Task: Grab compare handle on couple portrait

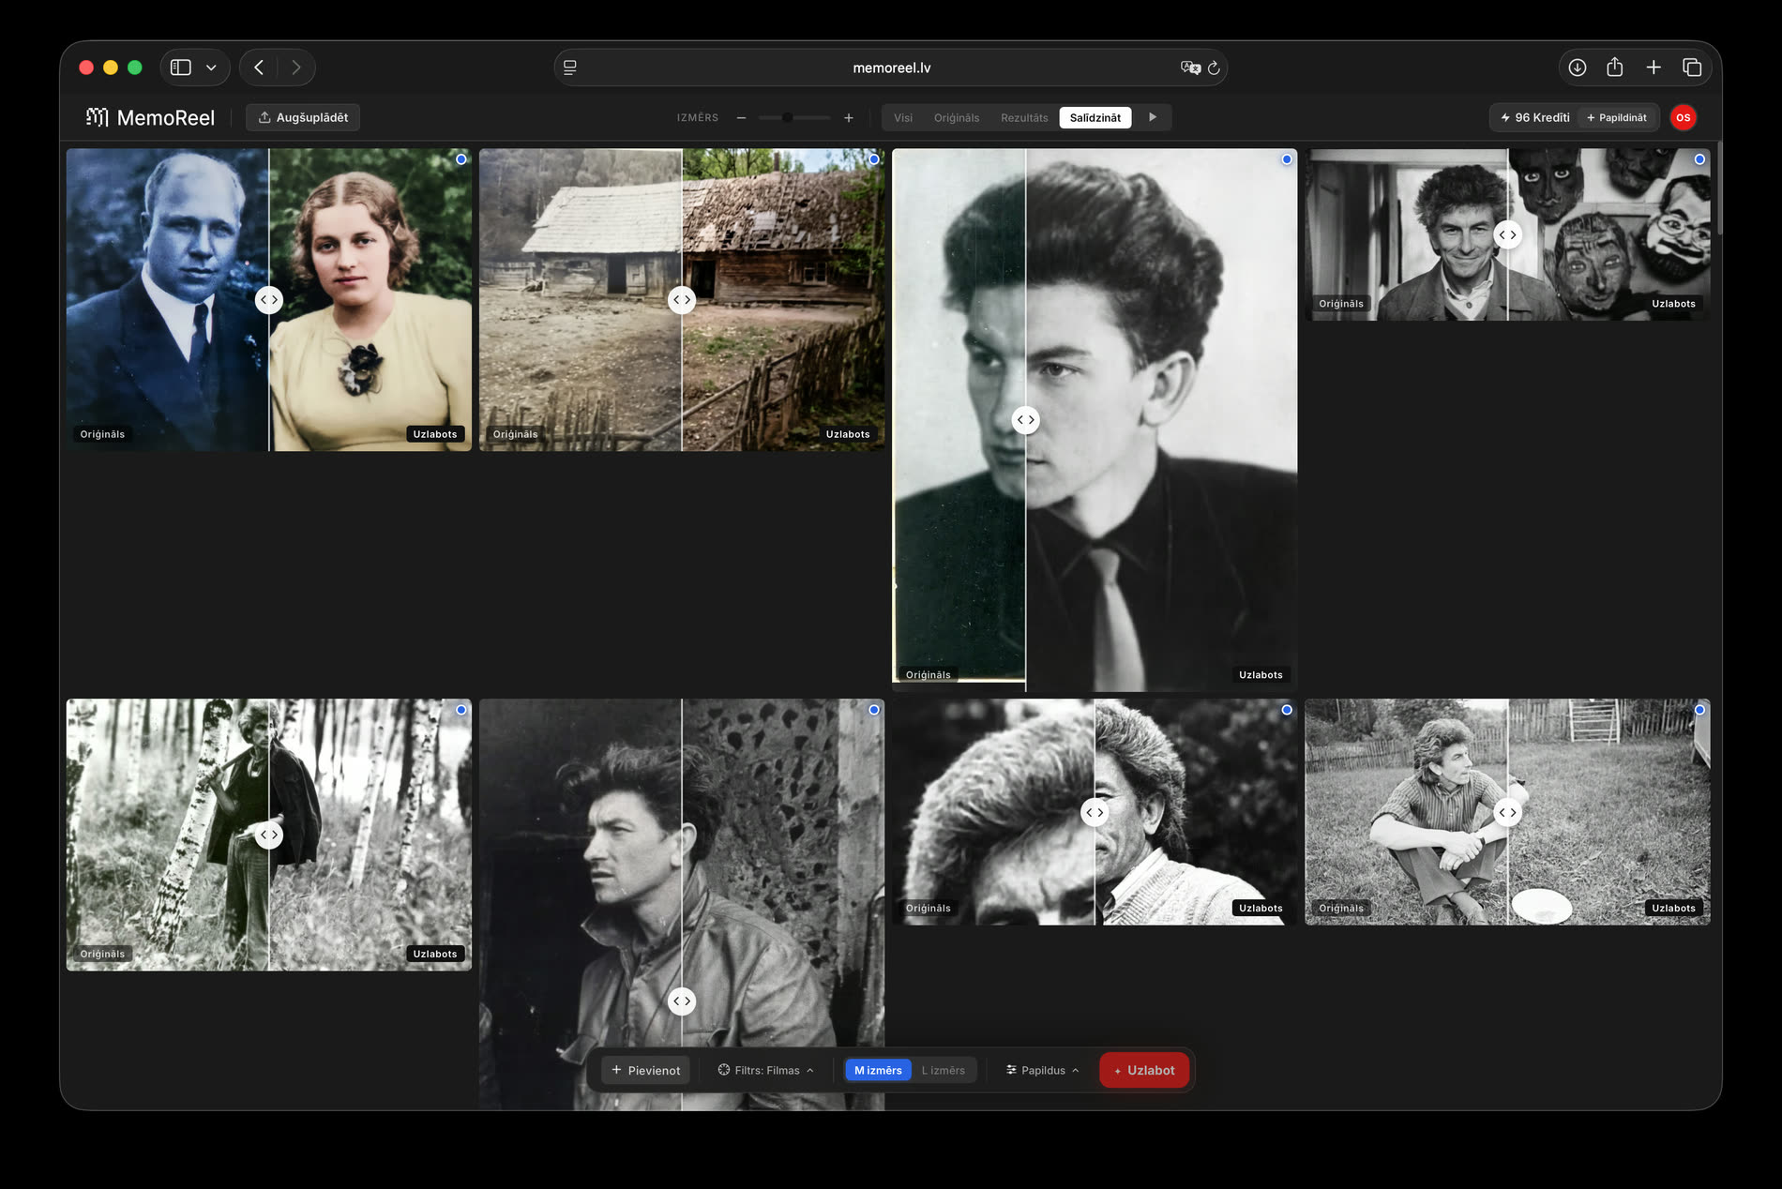Action: pyautogui.click(x=269, y=300)
